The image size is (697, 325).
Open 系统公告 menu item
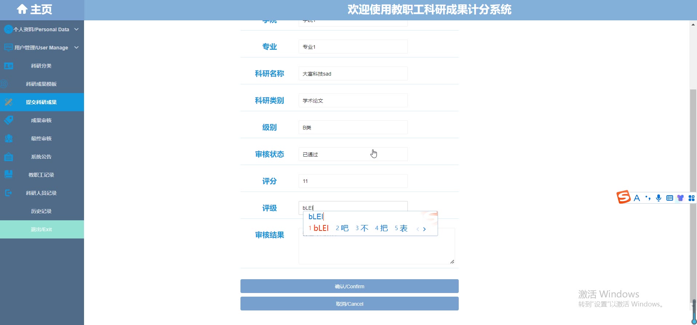tap(42, 157)
